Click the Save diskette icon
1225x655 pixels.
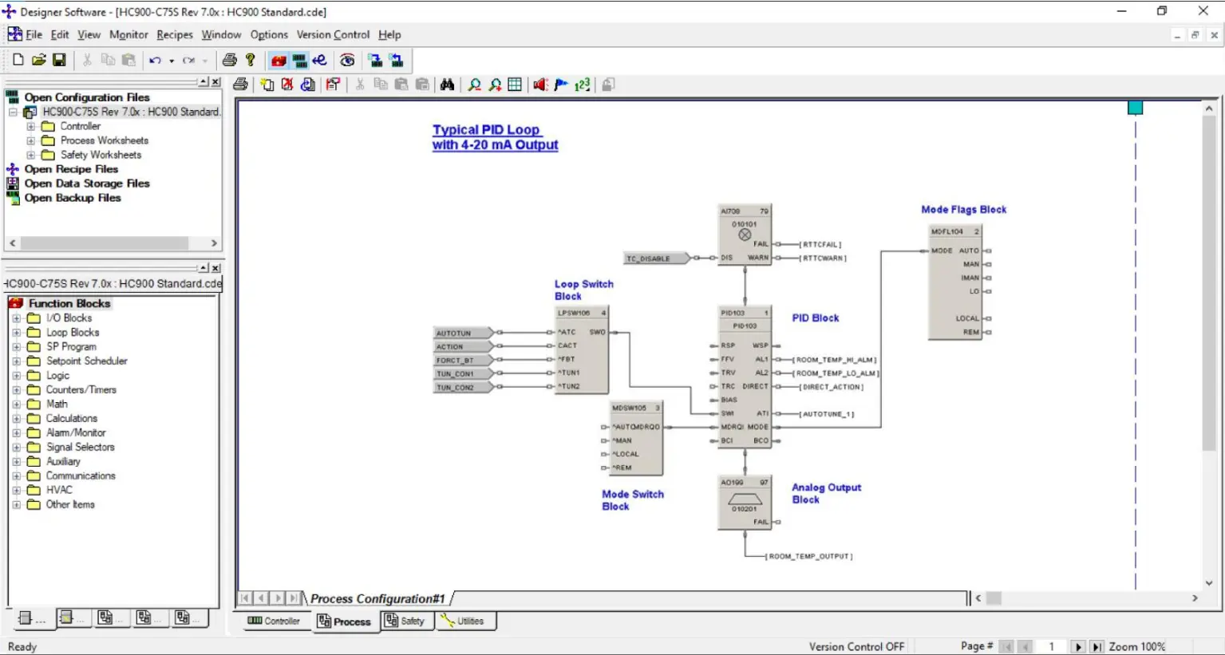coord(59,60)
